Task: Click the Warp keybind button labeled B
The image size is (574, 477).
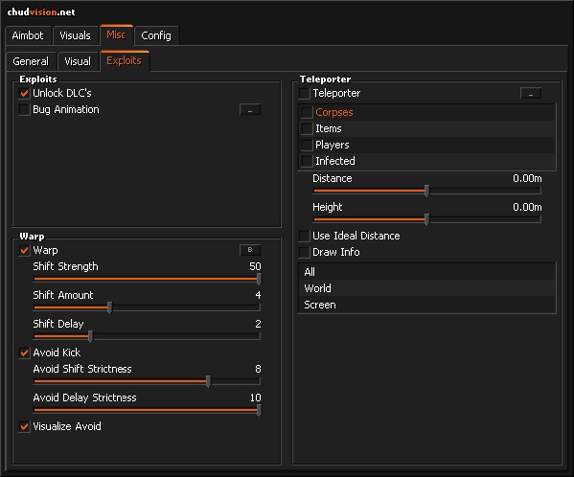Action: pos(250,250)
